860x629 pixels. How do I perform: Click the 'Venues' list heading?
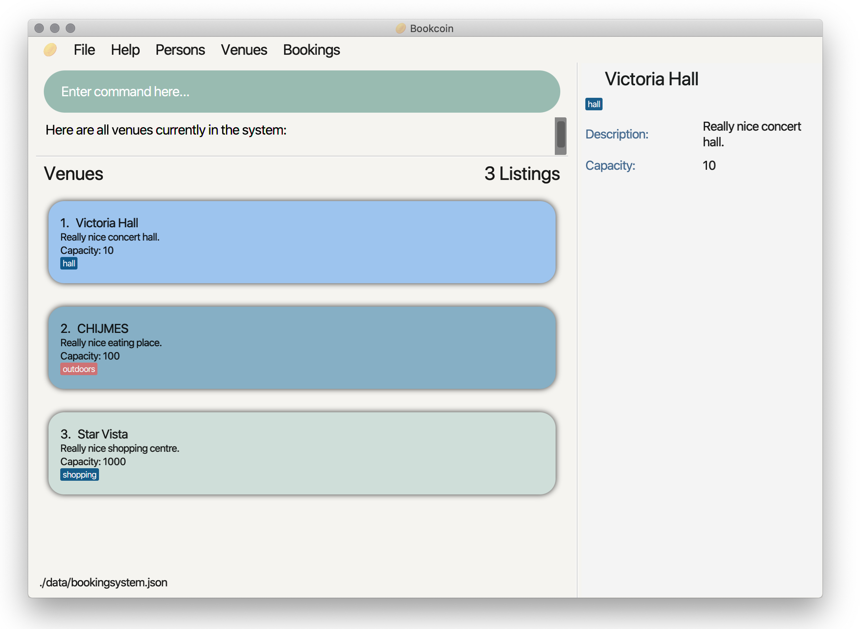(74, 174)
